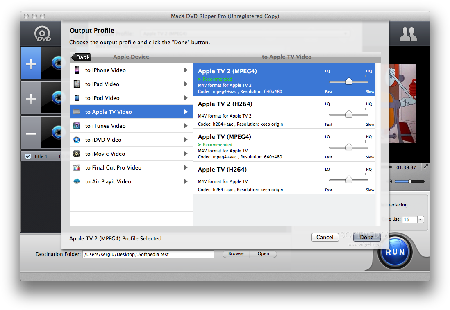450x310 pixels.
Task: Click Open destination folder button
Action: [263, 254]
